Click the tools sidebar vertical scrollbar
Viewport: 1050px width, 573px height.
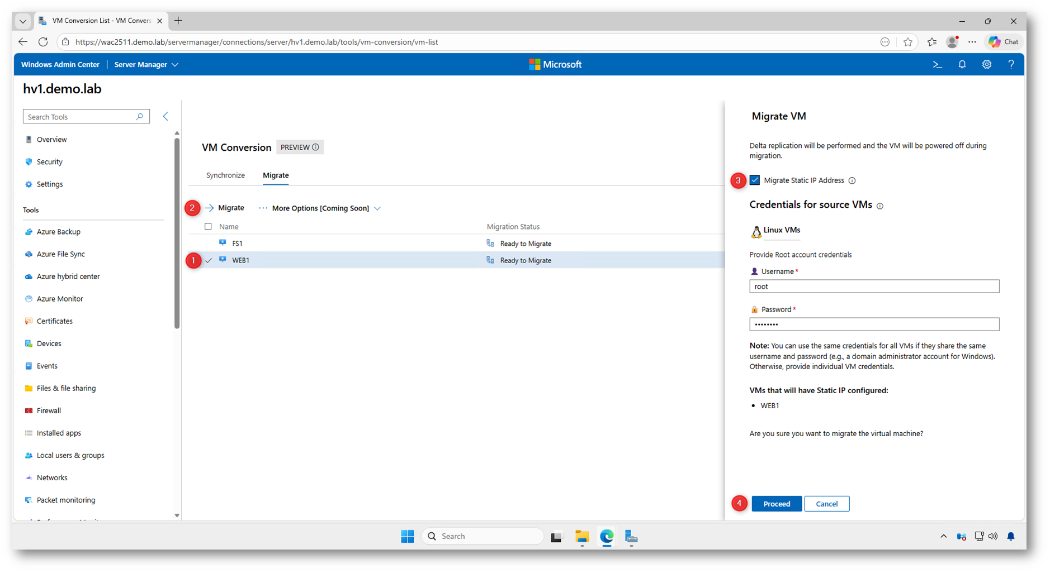click(177, 235)
